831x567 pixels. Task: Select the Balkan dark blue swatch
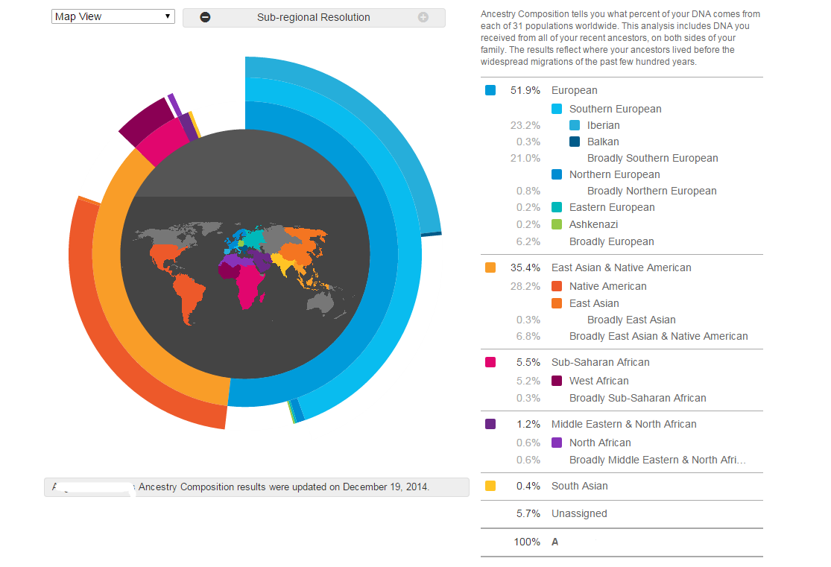[x=575, y=142]
